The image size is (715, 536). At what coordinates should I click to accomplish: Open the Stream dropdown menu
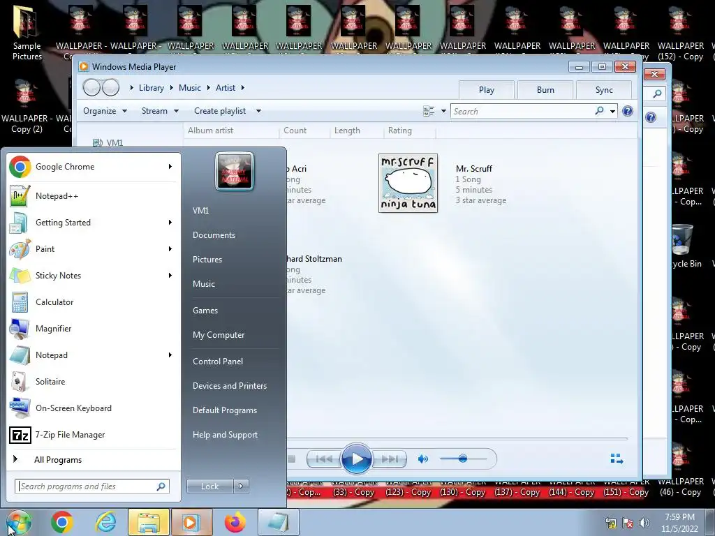tap(160, 111)
